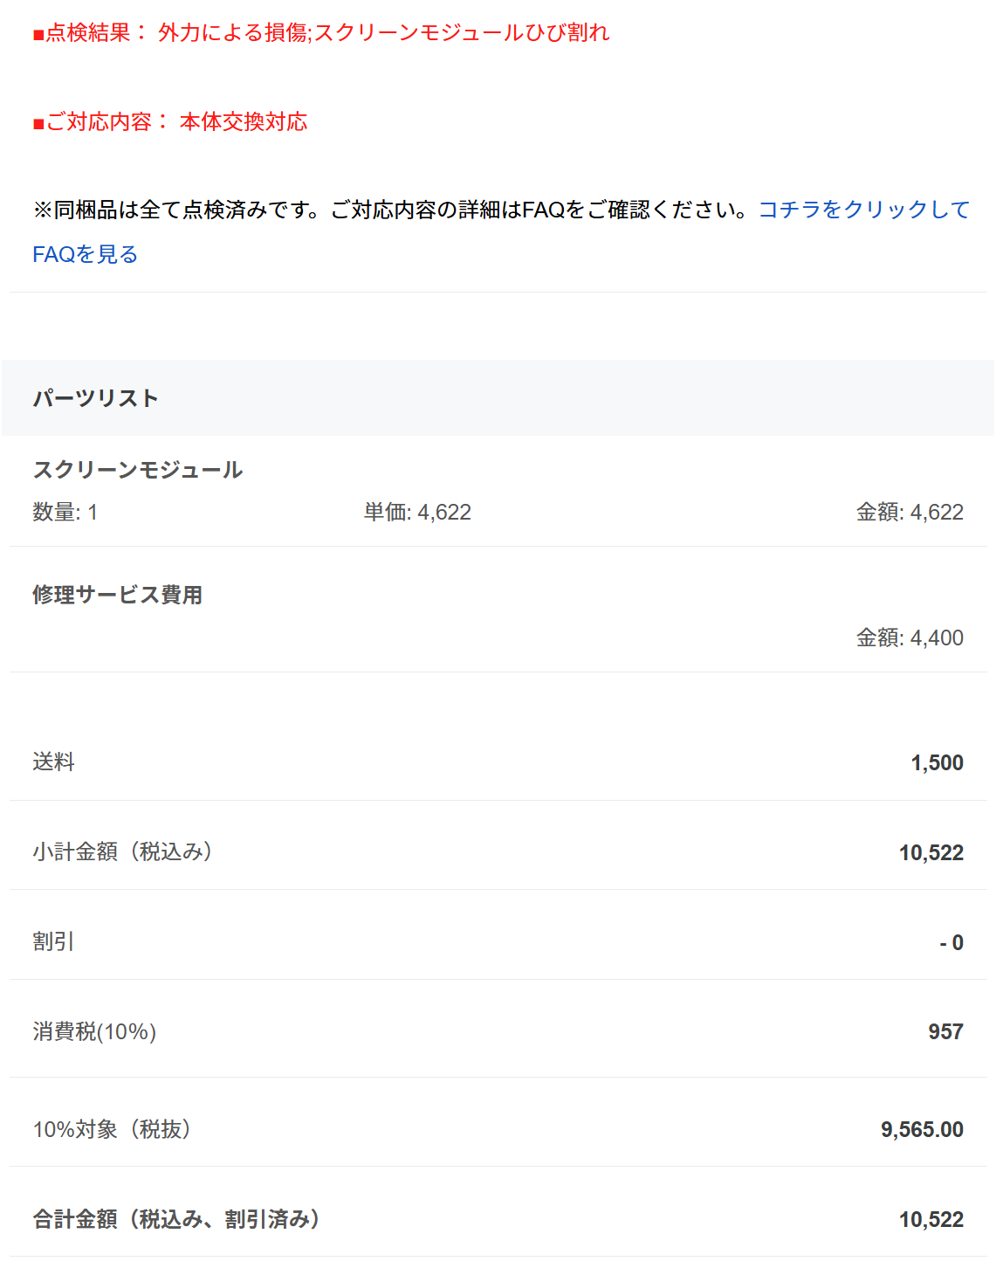Click the 送料 row label
Image resolution: width=1003 pixels, height=1275 pixels.
pyautogui.click(x=54, y=762)
